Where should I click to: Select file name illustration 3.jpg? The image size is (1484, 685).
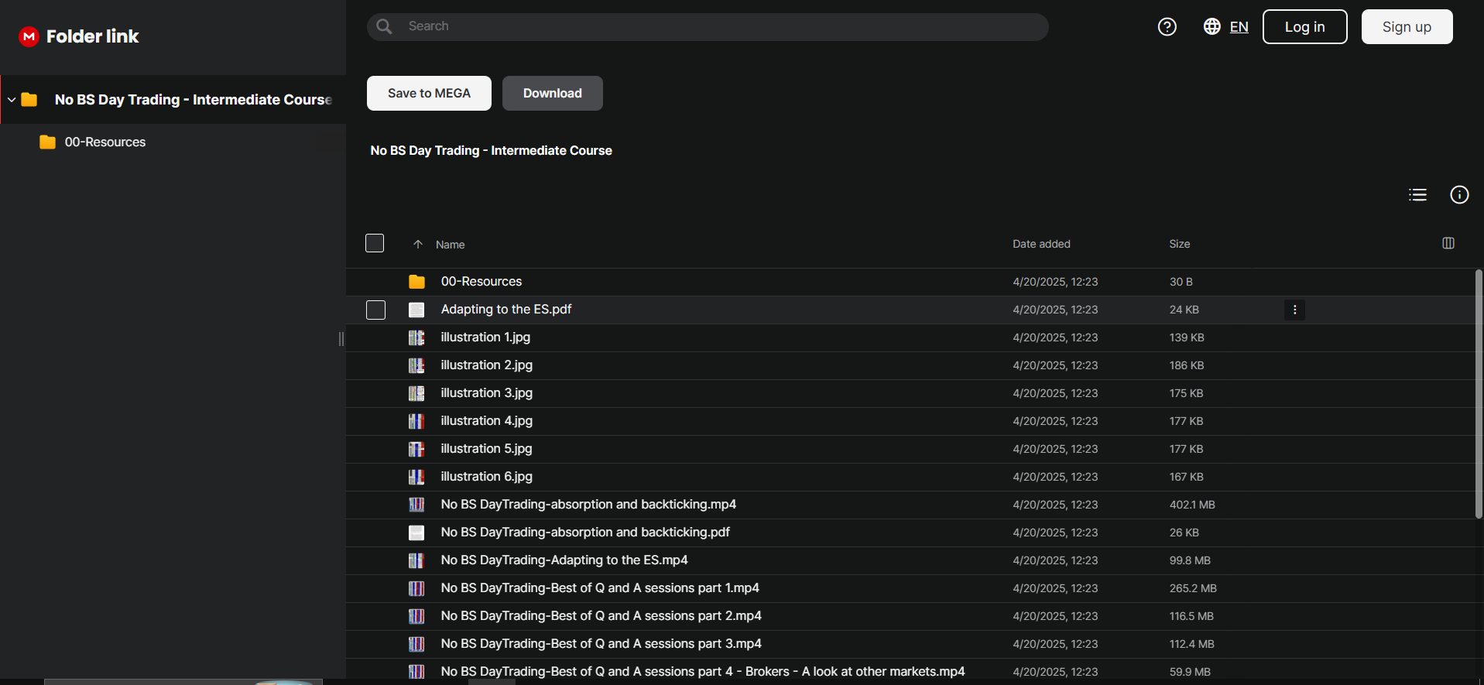pyautogui.click(x=487, y=393)
